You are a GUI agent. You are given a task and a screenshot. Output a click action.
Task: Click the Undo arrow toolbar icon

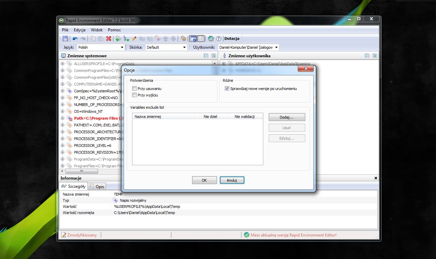(75, 39)
